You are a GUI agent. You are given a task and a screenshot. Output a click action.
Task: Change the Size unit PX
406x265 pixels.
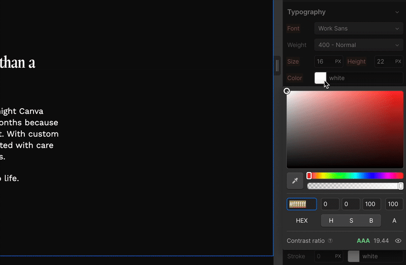click(338, 61)
